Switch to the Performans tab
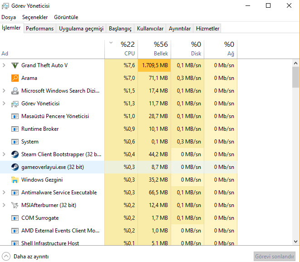The height and width of the screenshot is (262, 300). click(39, 29)
